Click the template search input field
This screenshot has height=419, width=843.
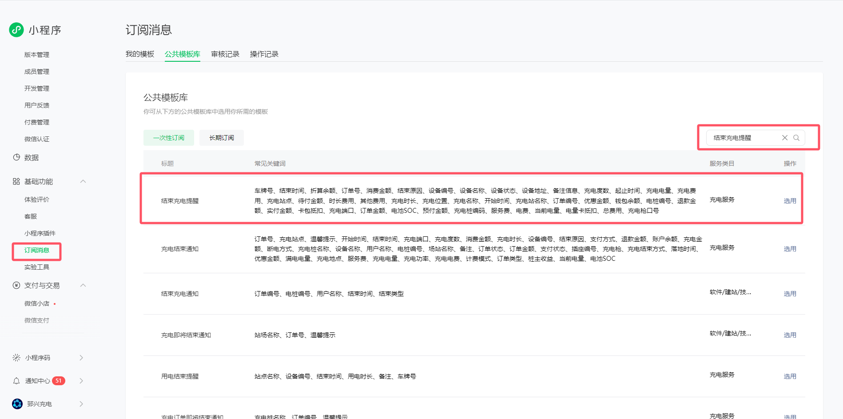[x=744, y=138]
